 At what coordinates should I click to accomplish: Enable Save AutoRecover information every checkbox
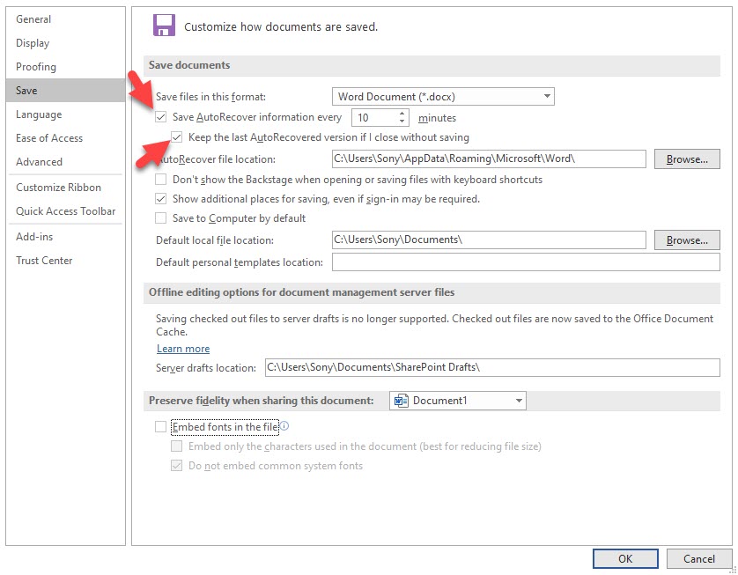tap(160, 117)
